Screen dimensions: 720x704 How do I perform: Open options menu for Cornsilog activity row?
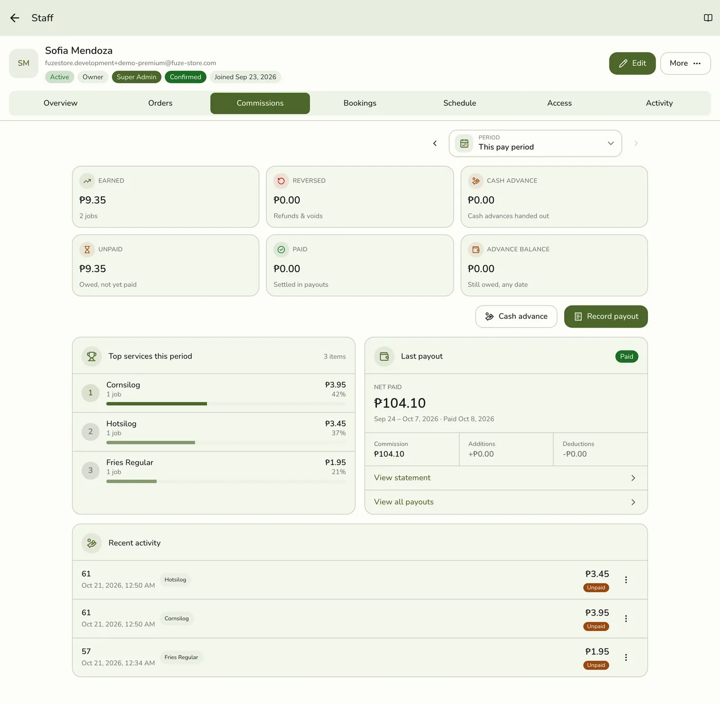[626, 619]
